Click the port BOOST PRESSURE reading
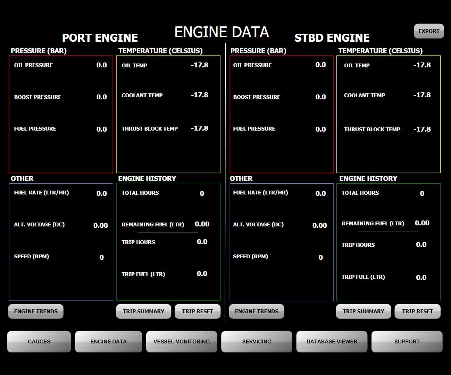Screen dimensions: 451x375 point(101,97)
